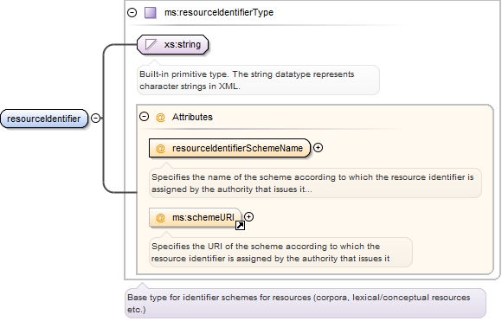
Task: Select the resourceIdentifierSchemeName attribute node
Action: coord(229,148)
